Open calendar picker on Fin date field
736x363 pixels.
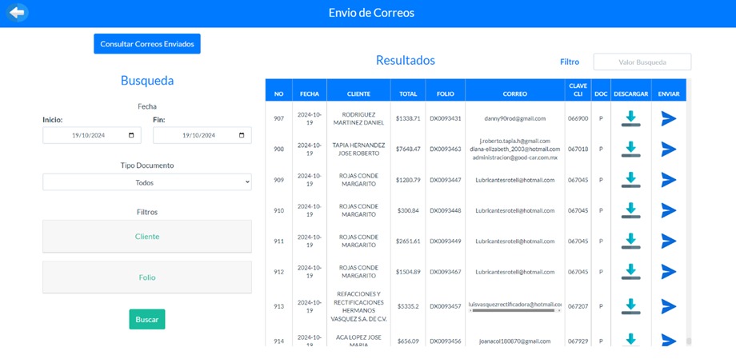(x=242, y=135)
